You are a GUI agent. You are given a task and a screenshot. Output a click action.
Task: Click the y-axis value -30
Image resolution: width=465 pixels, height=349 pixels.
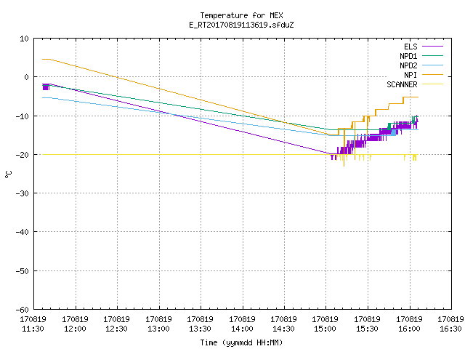pos(22,193)
